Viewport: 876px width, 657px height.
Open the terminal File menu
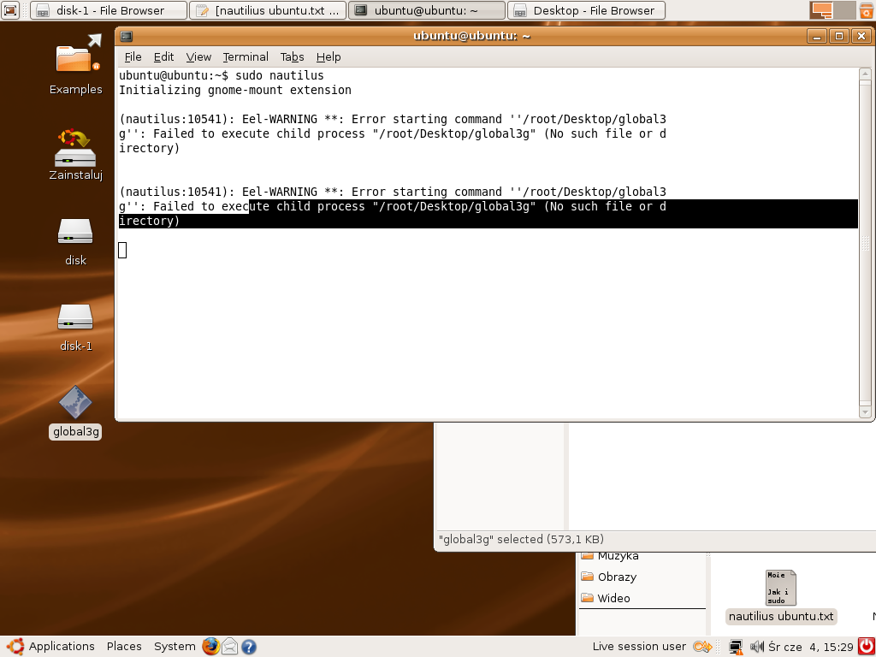pos(133,57)
